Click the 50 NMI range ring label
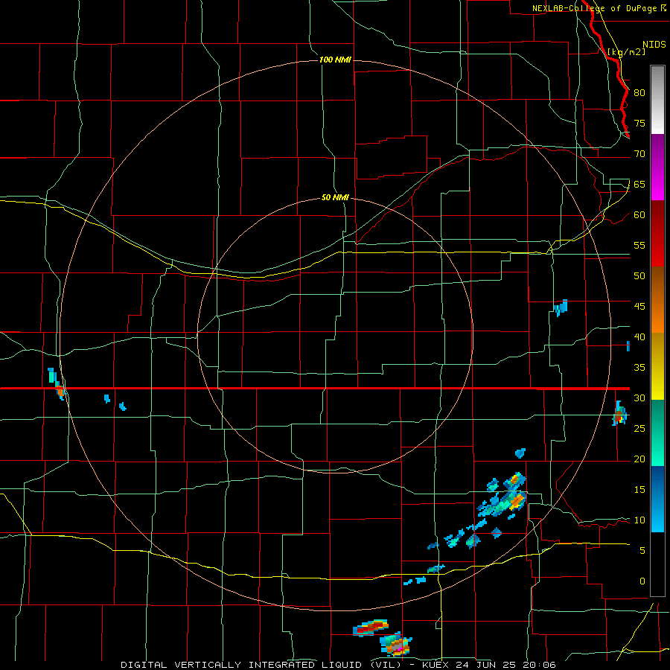The width and height of the screenshot is (670, 670). pyautogui.click(x=335, y=197)
